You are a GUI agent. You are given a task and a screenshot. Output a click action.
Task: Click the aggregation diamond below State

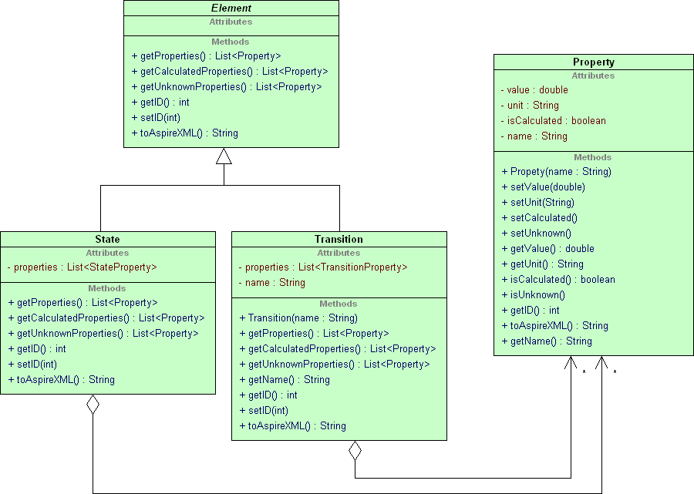[x=93, y=405]
